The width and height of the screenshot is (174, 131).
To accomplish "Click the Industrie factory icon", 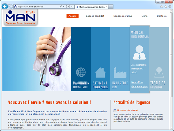I will [x=120, y=72].
